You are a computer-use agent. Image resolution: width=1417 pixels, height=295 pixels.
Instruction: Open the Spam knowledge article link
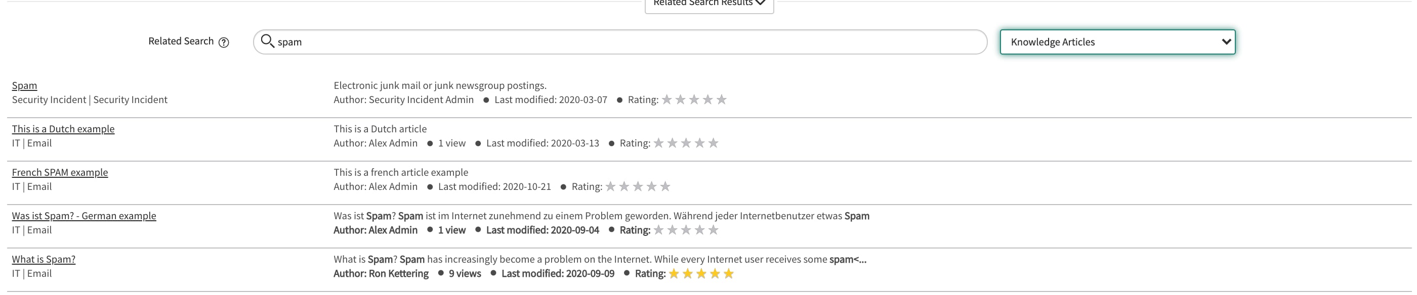25,85
